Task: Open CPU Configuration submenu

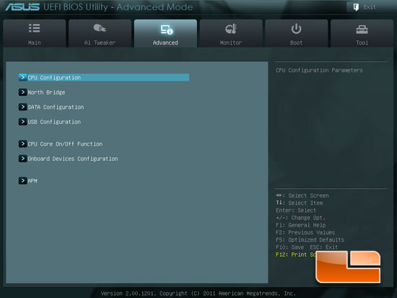Action: [x=104, y=77]
